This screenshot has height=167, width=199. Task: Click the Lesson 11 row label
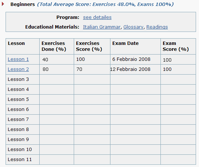[x=20, y=159]
